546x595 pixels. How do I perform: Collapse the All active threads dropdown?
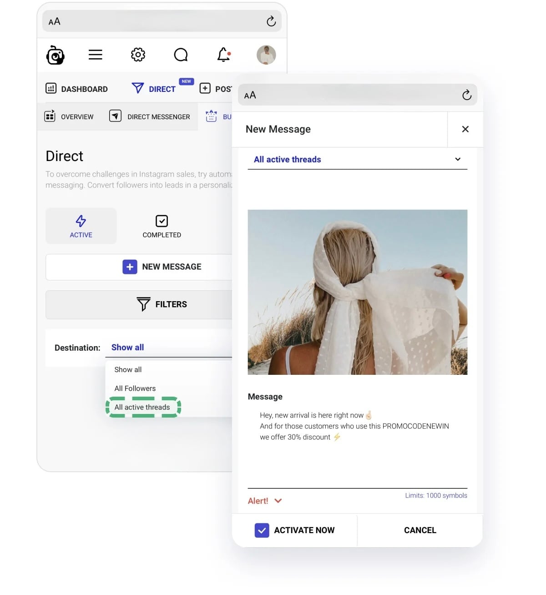(457, 159)
